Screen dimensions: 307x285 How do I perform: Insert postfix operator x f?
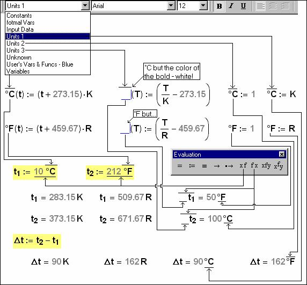pos(243,166)
